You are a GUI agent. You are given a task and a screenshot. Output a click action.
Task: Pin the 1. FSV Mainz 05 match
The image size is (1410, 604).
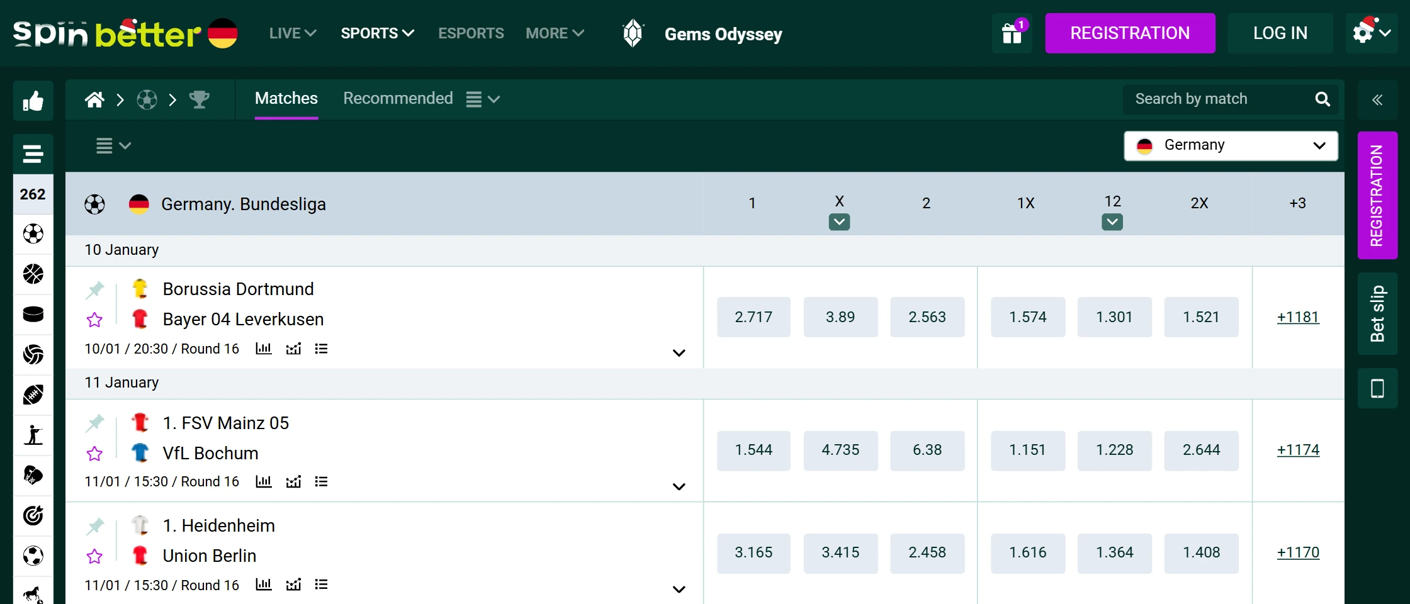(95, 423)
